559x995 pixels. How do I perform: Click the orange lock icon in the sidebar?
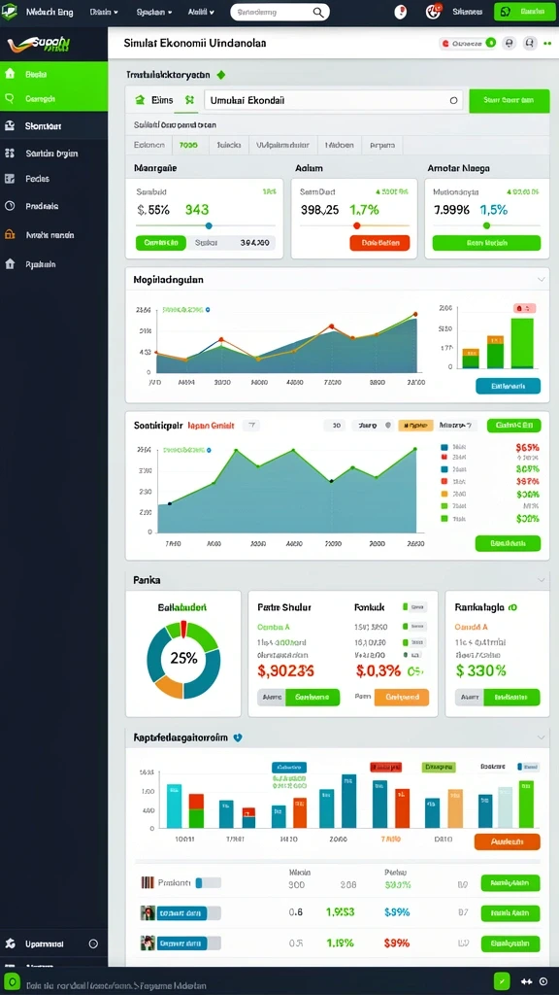tap(10, 234)
